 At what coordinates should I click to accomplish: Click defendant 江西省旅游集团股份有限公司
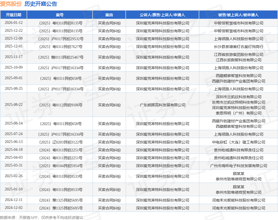pos(238,55)
